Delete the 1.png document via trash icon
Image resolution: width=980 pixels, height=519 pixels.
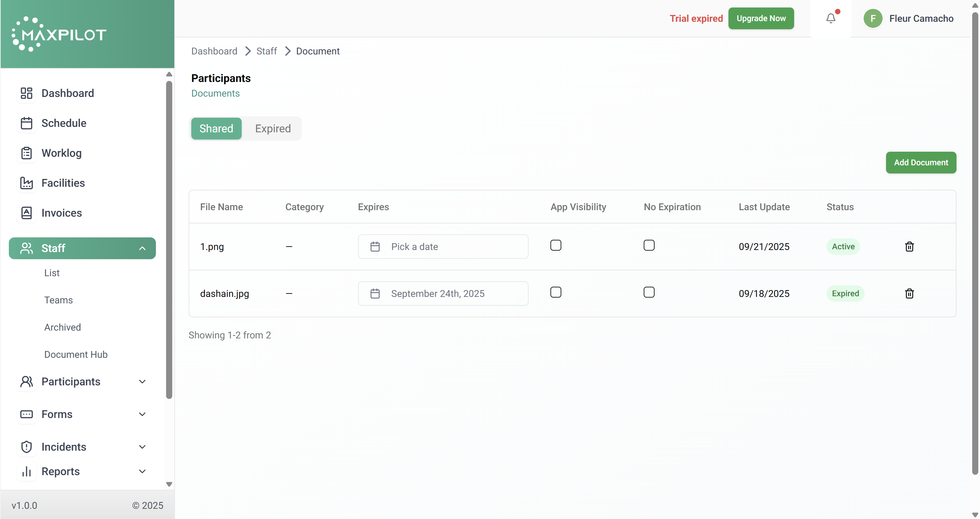909,246
